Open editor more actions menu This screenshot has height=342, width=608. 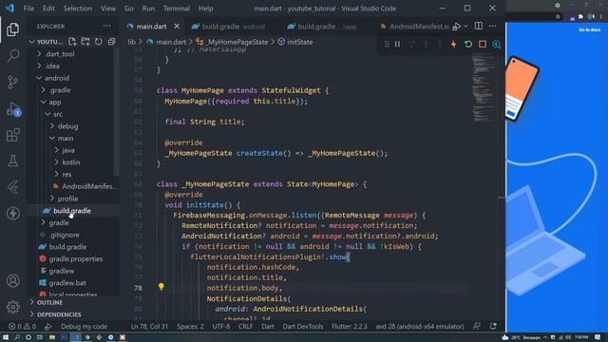pos(492,26)
